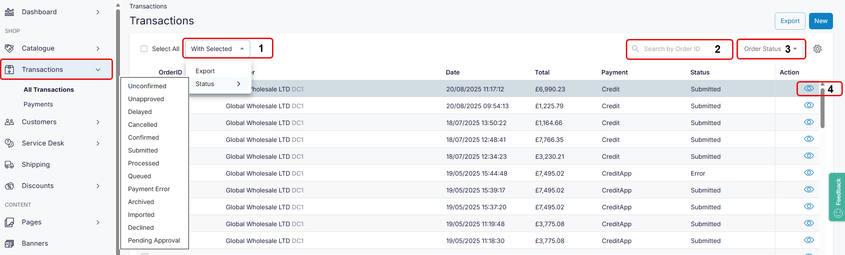Click the Banners icon in sidebar
This screenshot has width=845, height=255.
click(x=9, y=243)
